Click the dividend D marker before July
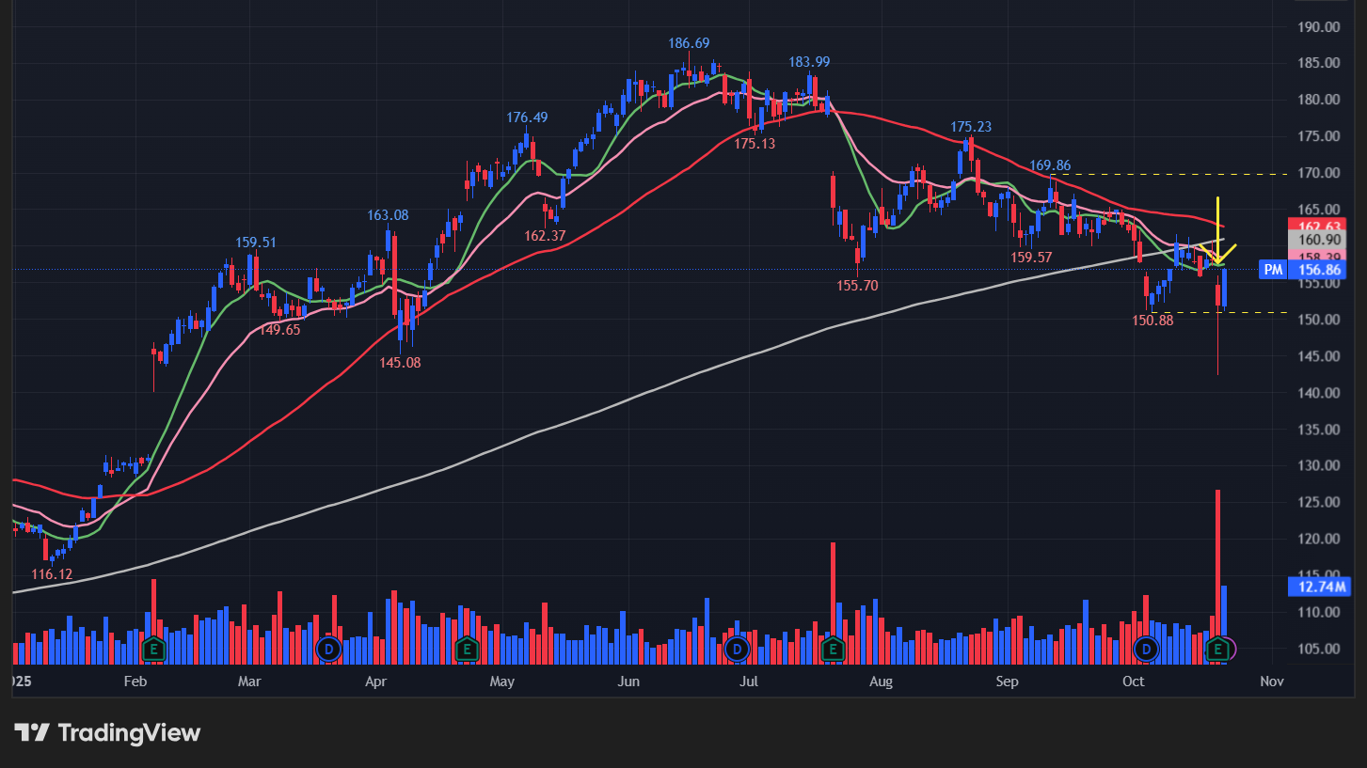Image resolution: width=1367 pixels, height=768 pixels. tap(737, 649)
